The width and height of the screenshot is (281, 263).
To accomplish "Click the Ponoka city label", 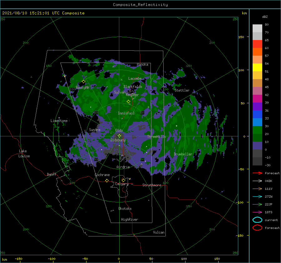I will 142,64.
